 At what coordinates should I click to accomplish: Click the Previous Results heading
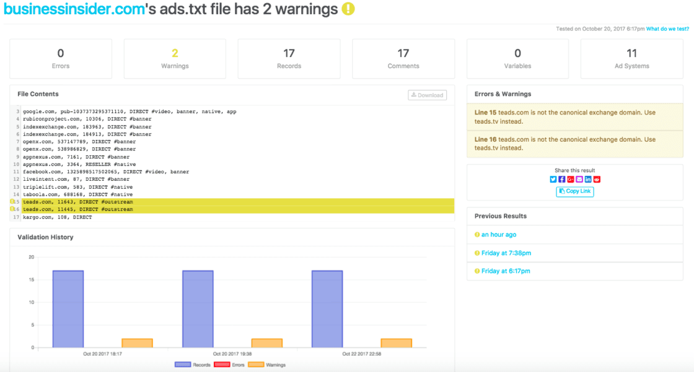(x=501, y=216)
